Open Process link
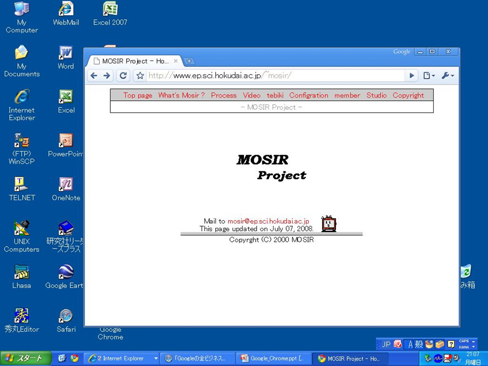 pyautogui.click(x=224, y=95)
